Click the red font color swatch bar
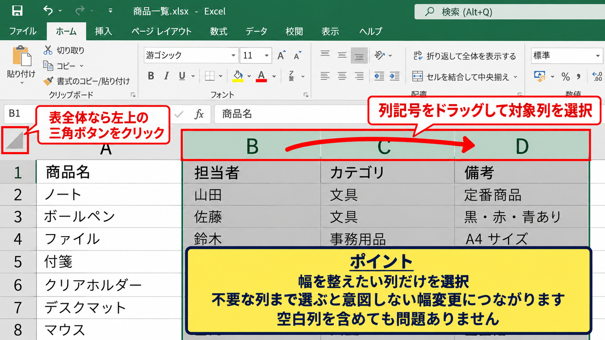The height and width of the screenshot is (340, 605). click(x=261, y=81)
